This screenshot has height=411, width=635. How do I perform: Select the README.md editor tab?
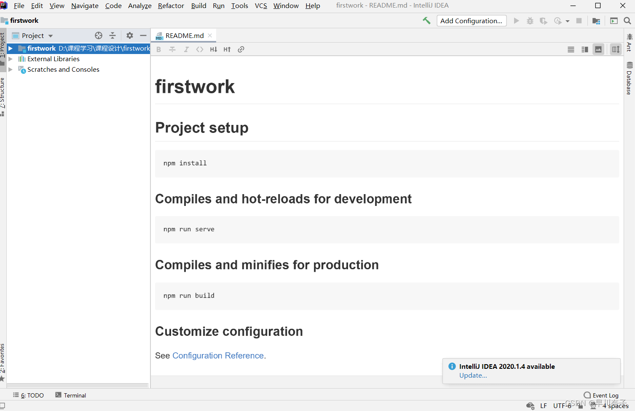(184, 35)
